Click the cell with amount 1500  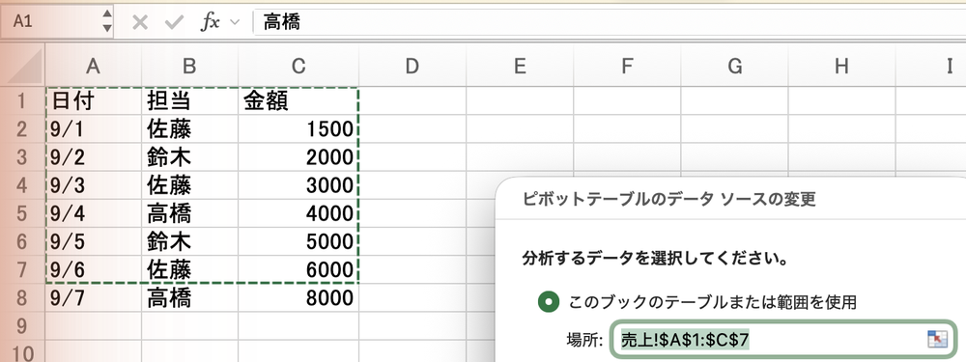point(298,128)
